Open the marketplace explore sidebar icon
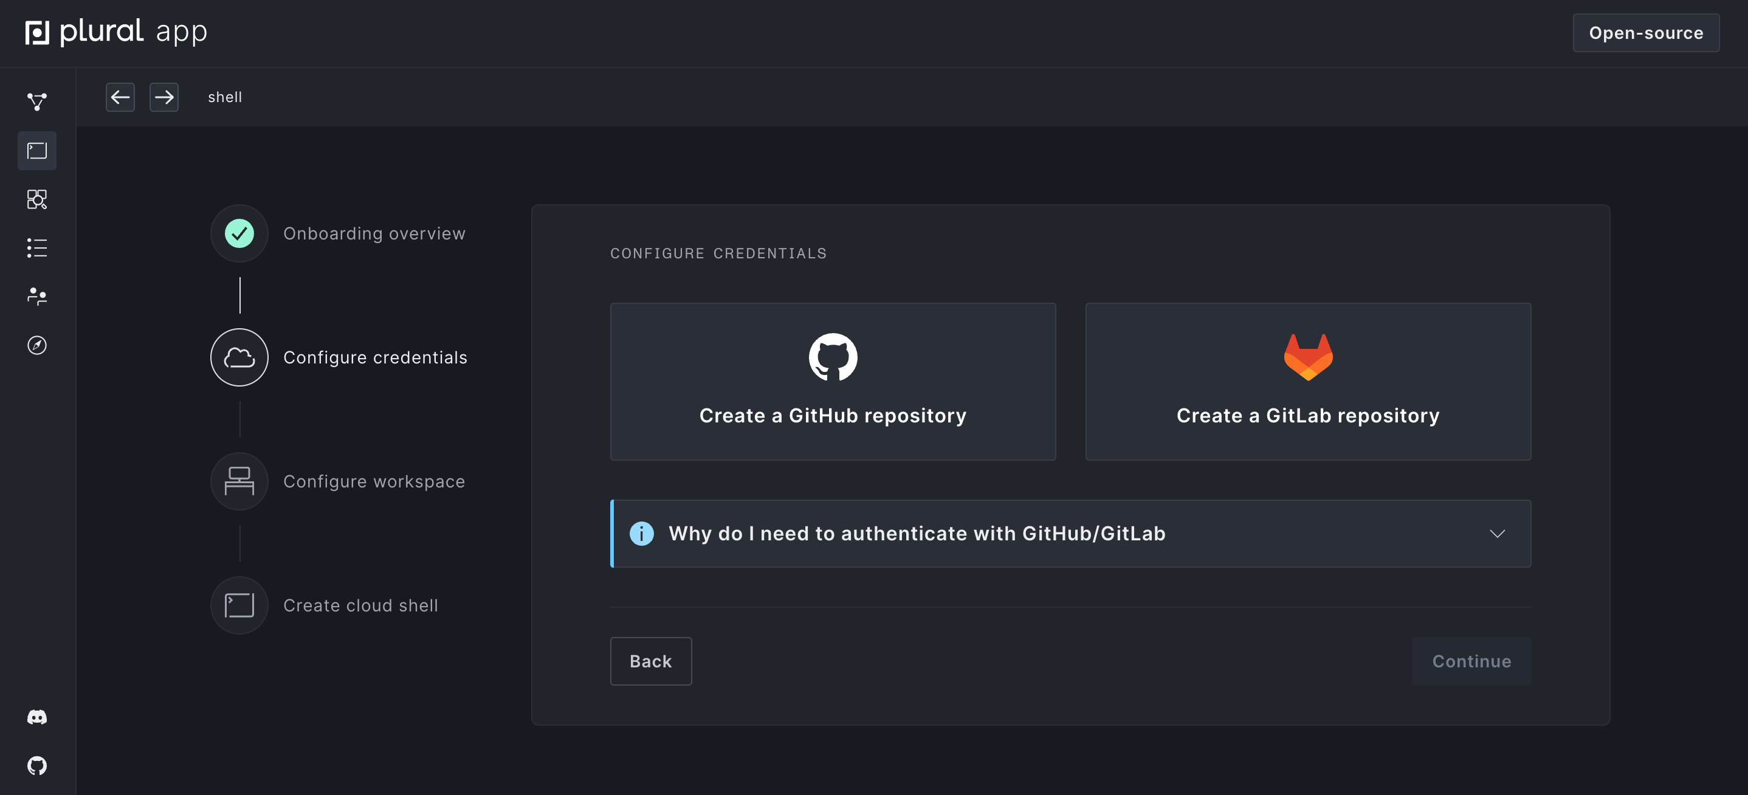1748x795 pixels. point(36,199)
